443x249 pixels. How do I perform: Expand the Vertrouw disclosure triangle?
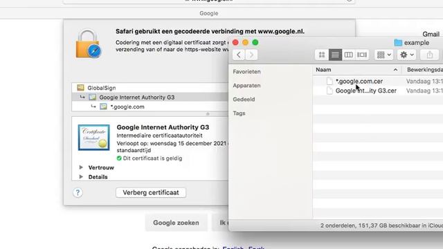81,167
